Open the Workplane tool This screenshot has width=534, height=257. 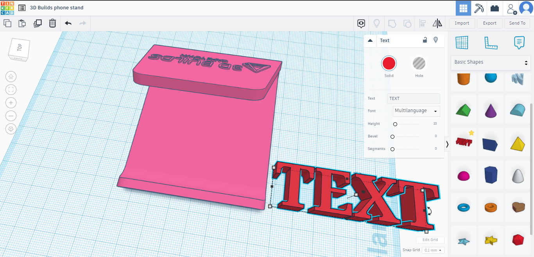(x=462, y=43)
